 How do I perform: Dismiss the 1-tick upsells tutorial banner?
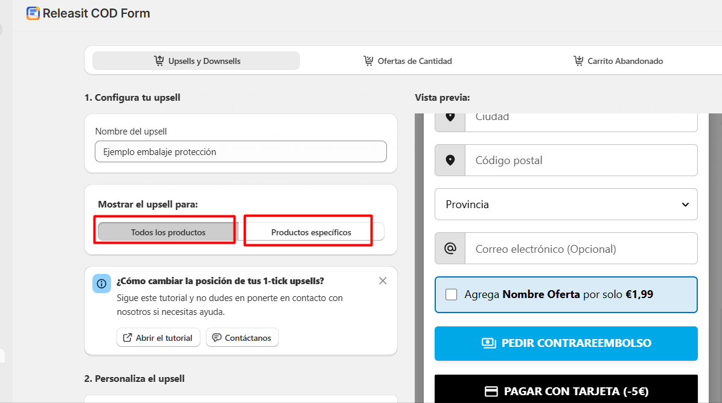tap(383, 281)
